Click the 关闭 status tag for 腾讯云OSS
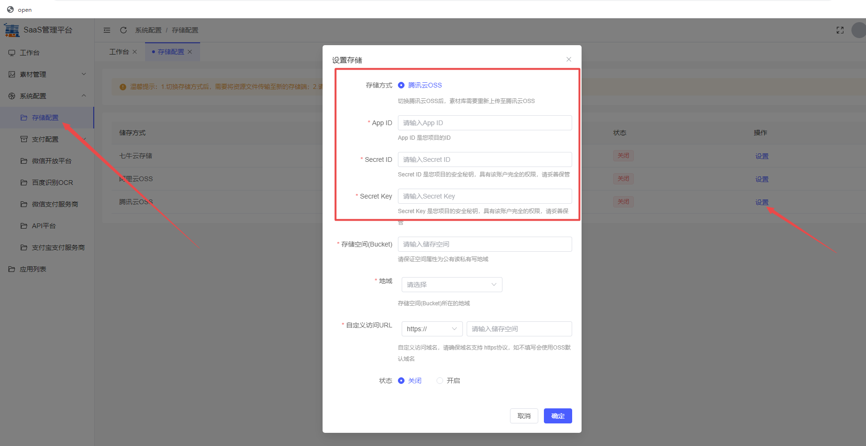Screen dimensions: 866x446 [623, 202]
